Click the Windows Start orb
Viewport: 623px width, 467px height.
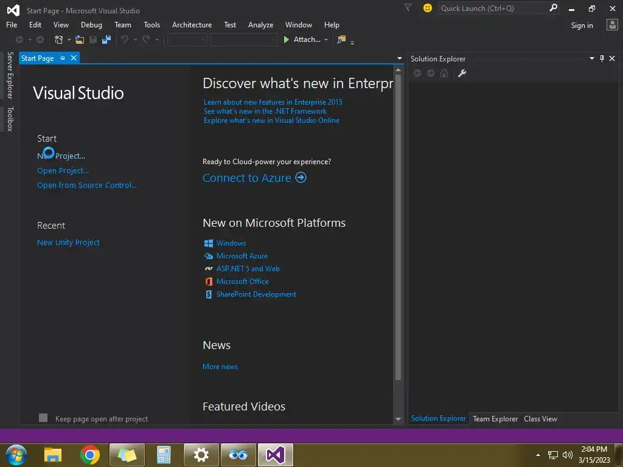16,455
